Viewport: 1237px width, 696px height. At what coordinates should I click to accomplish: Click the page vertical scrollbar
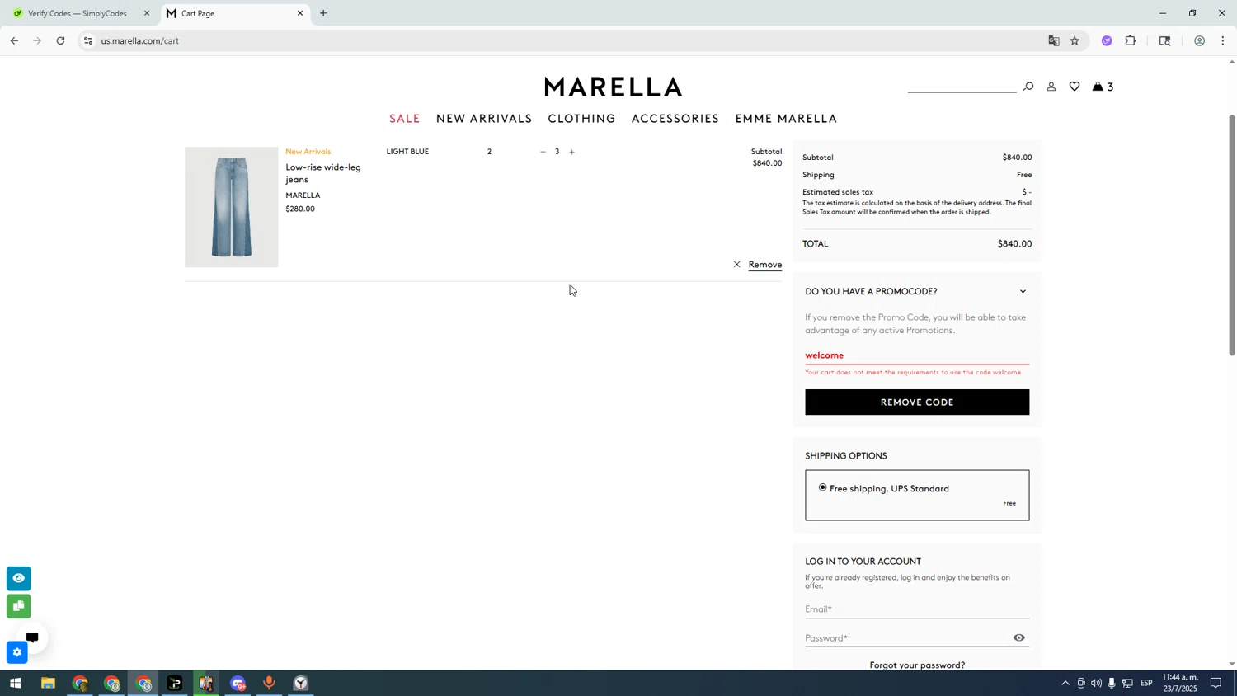point(1232,235)
